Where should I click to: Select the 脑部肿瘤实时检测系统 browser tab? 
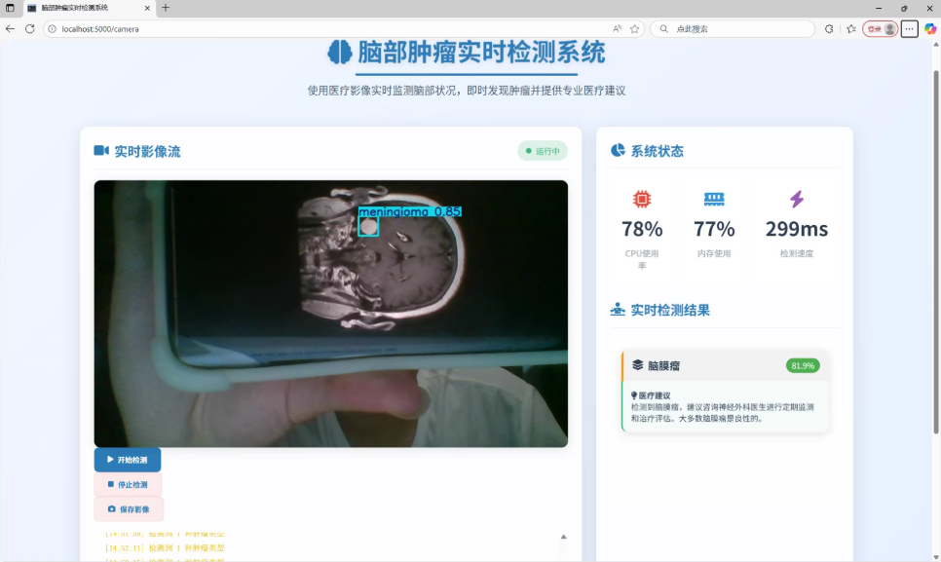[89, 8]
